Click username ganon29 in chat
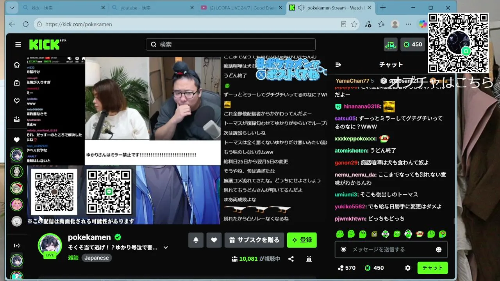 pos(346,163)
